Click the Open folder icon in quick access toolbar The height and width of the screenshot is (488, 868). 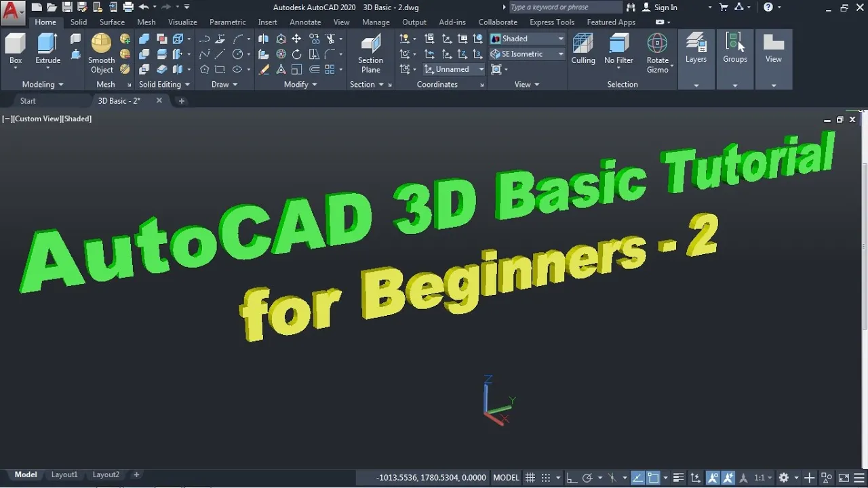tap(52, 7)
